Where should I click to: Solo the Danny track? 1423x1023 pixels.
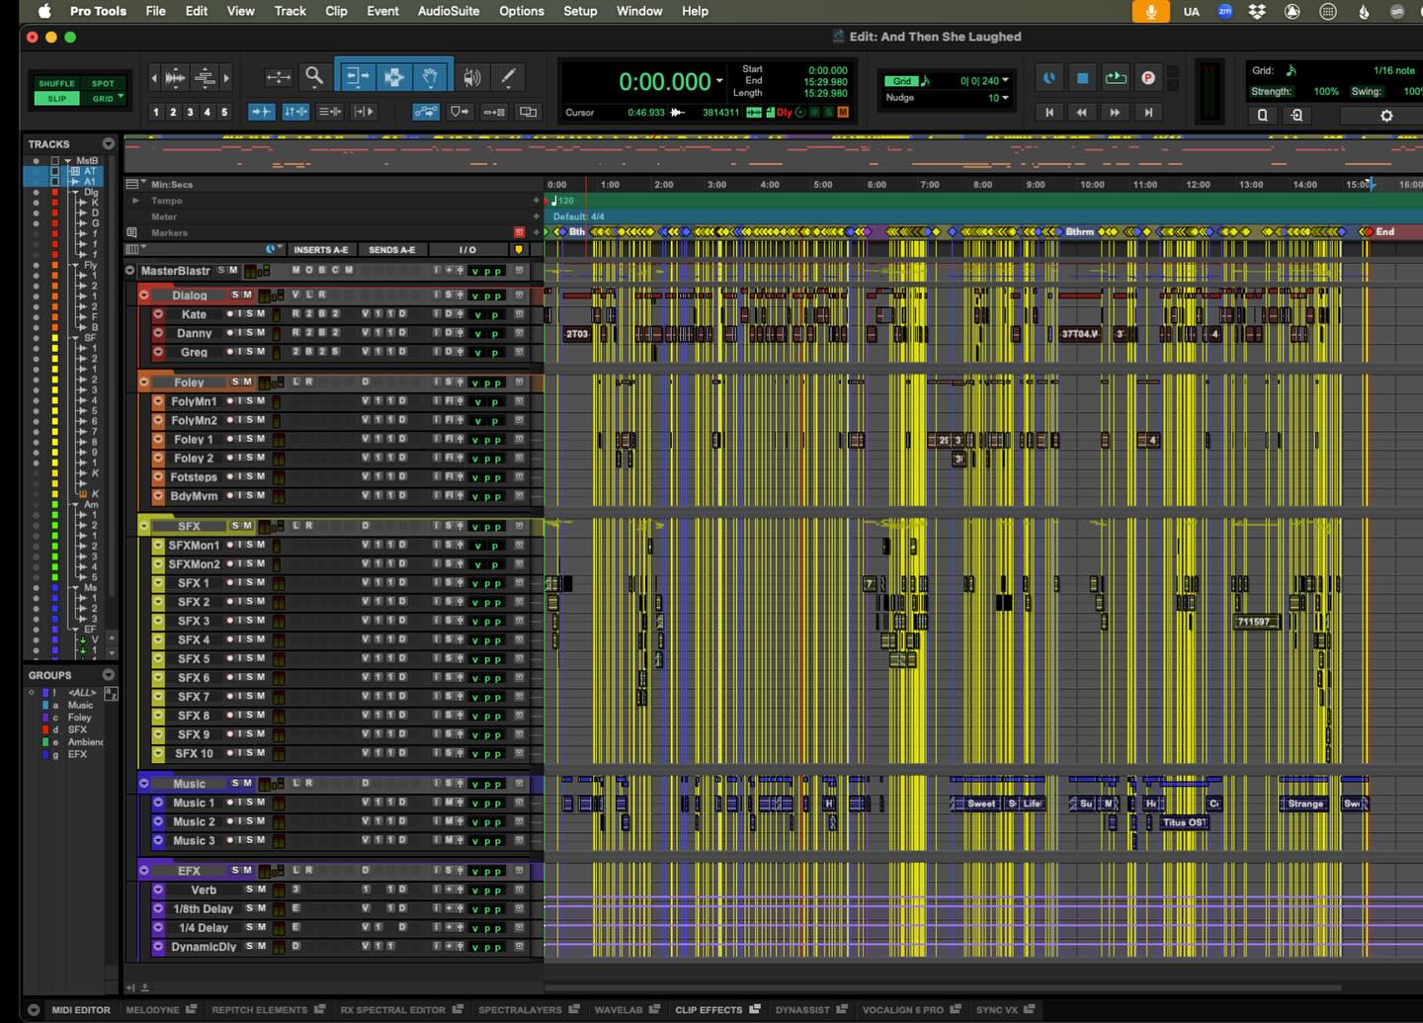pos(250,333)
